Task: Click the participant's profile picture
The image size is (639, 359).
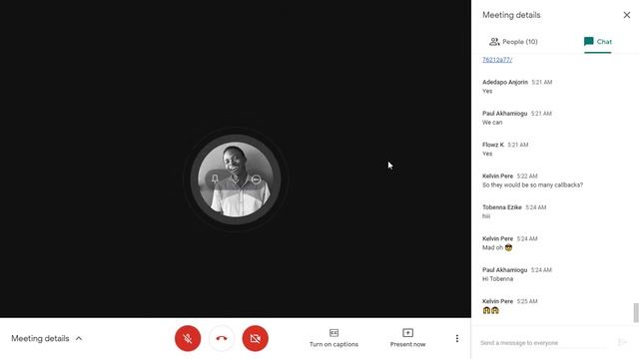Action: click(x=236, y=179)
